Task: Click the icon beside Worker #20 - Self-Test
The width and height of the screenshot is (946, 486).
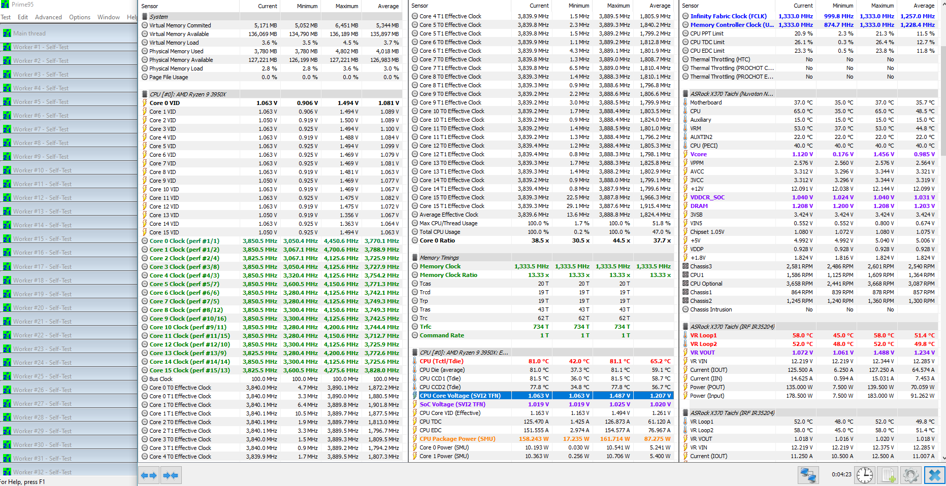Action: [x=7, y=308]
